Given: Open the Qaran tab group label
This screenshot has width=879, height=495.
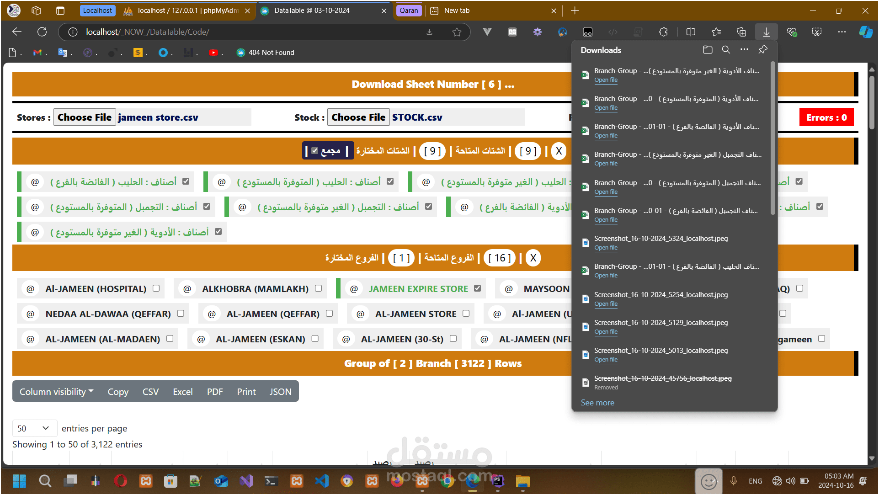Looking at the screenshot, I should coord(409,11).
